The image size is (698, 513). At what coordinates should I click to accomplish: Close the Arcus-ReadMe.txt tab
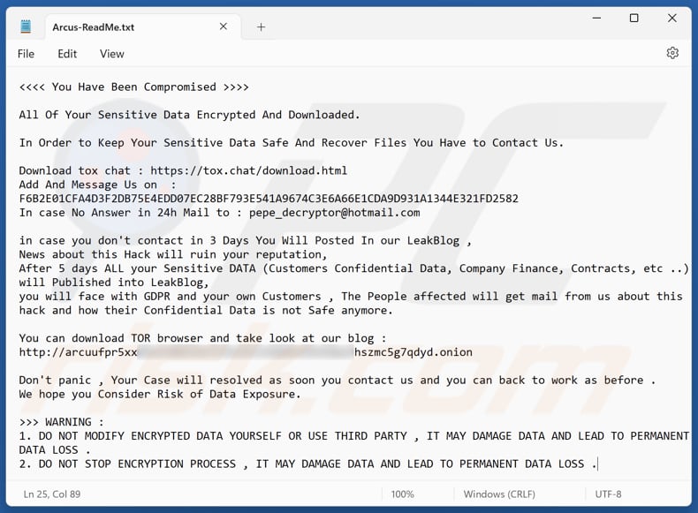[224, 26]
